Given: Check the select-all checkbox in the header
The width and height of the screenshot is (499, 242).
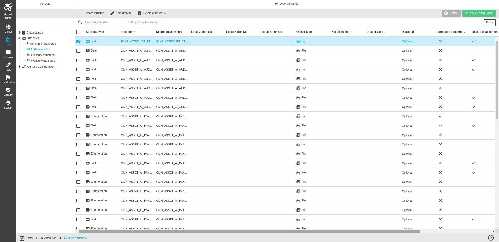Looking at the screenshot, I should coord(78,32).
